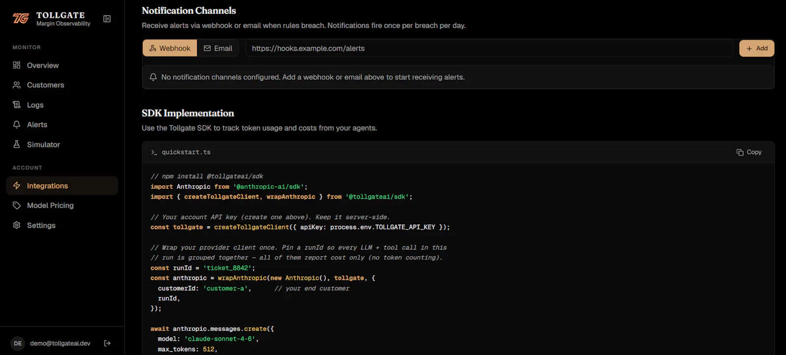Open Settings page
This screenshot has width=786, height=355.
[x=62, y=225]
